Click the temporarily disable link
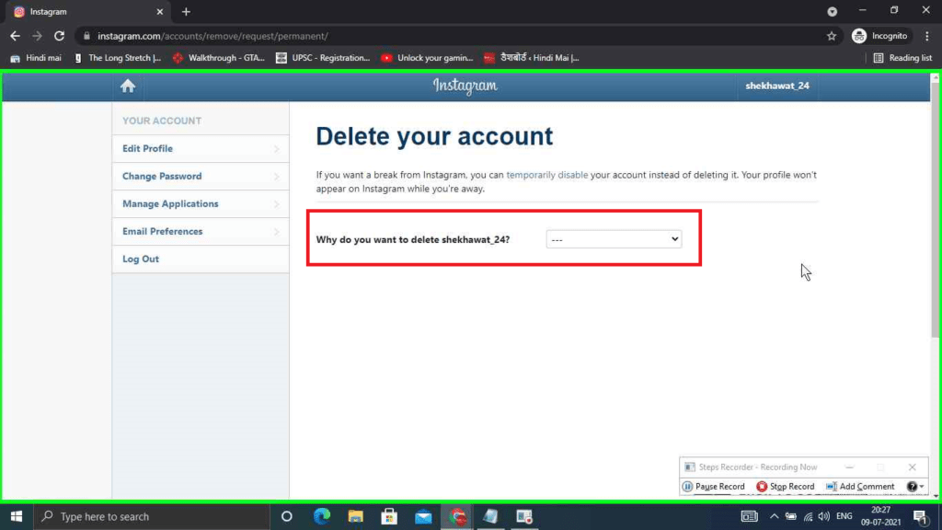The image size is (942, 530). [546, 175]
